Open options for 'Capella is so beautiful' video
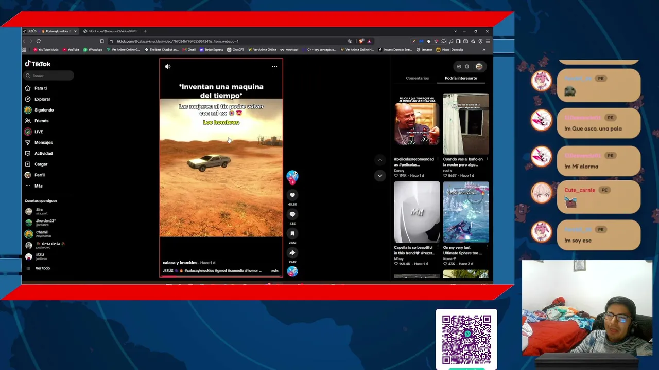 coord(438,248)
